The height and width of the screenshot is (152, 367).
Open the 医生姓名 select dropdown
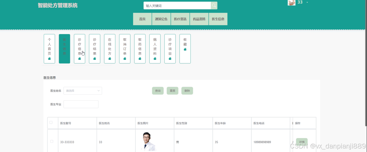coord(83,91)
